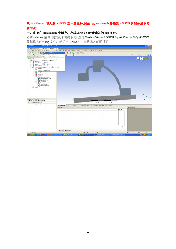Select Equivalent Elastic Strain result
Viewport: 176px width, 249px height.
tap(46, 79)
